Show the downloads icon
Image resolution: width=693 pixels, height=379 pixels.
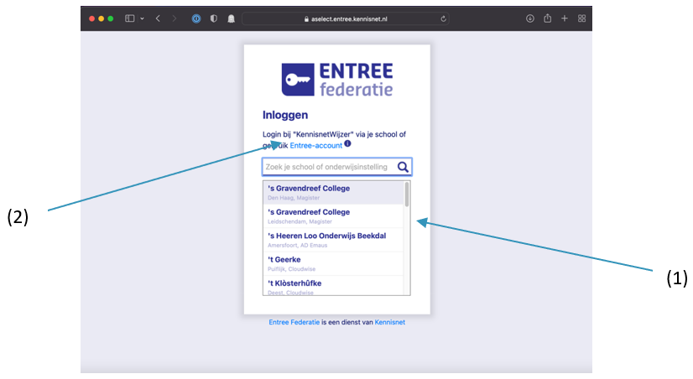pyautogui.click(x=530, y=18)
